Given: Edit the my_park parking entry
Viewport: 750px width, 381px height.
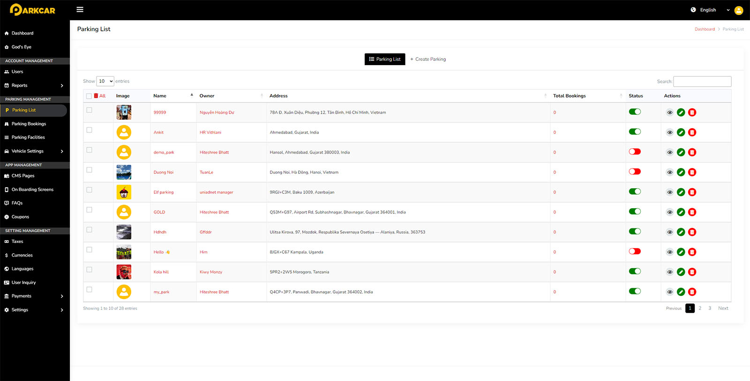Looking at the screenshot, I should tap(681, 292).
